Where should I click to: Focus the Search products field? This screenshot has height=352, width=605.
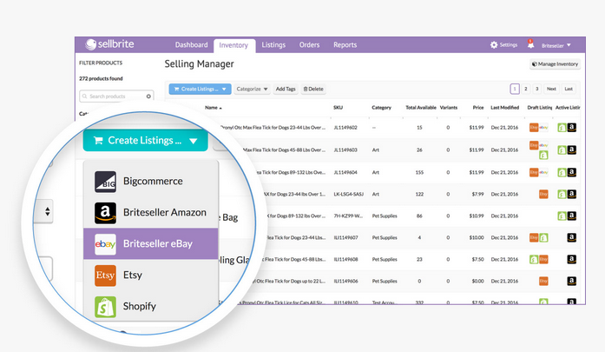116,96
